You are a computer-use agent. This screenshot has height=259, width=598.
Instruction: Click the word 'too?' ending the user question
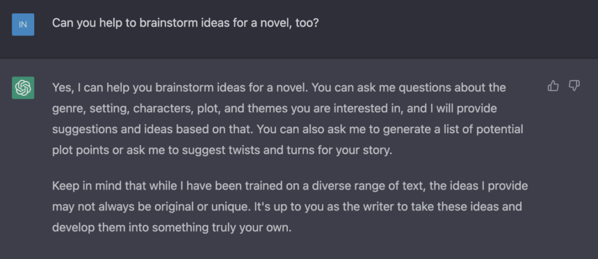pos(307,23)
